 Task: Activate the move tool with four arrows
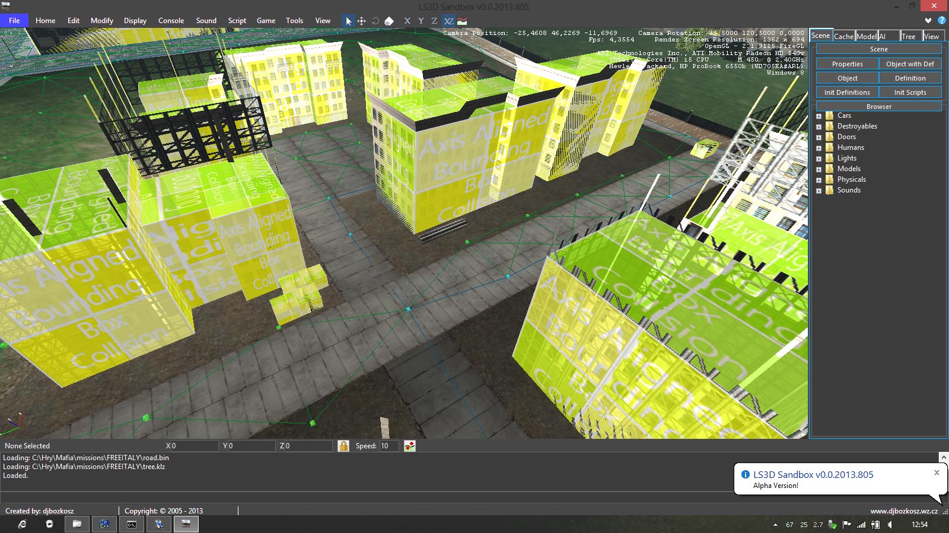pos(361,21)
